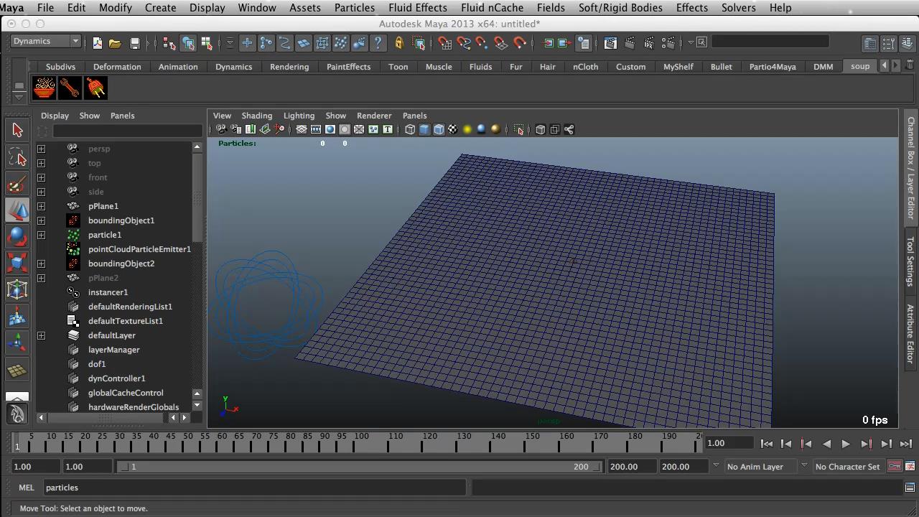
Task: Open the Fluid Effects menu
Action: (x=417, y=8)
